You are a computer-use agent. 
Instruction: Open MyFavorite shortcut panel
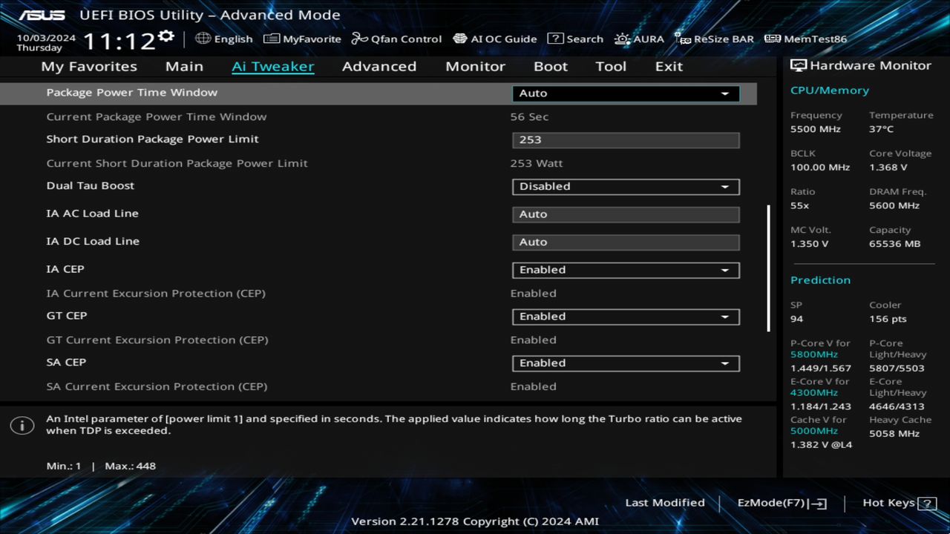coord(302,39)
